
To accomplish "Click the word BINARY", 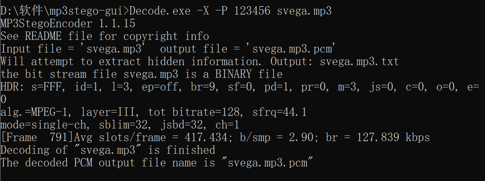I will [233, 74].
